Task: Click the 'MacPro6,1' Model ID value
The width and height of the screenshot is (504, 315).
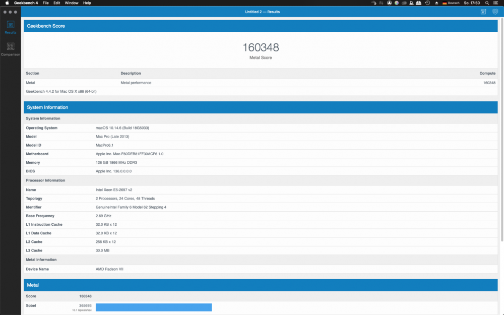Action: pos(104,145)
